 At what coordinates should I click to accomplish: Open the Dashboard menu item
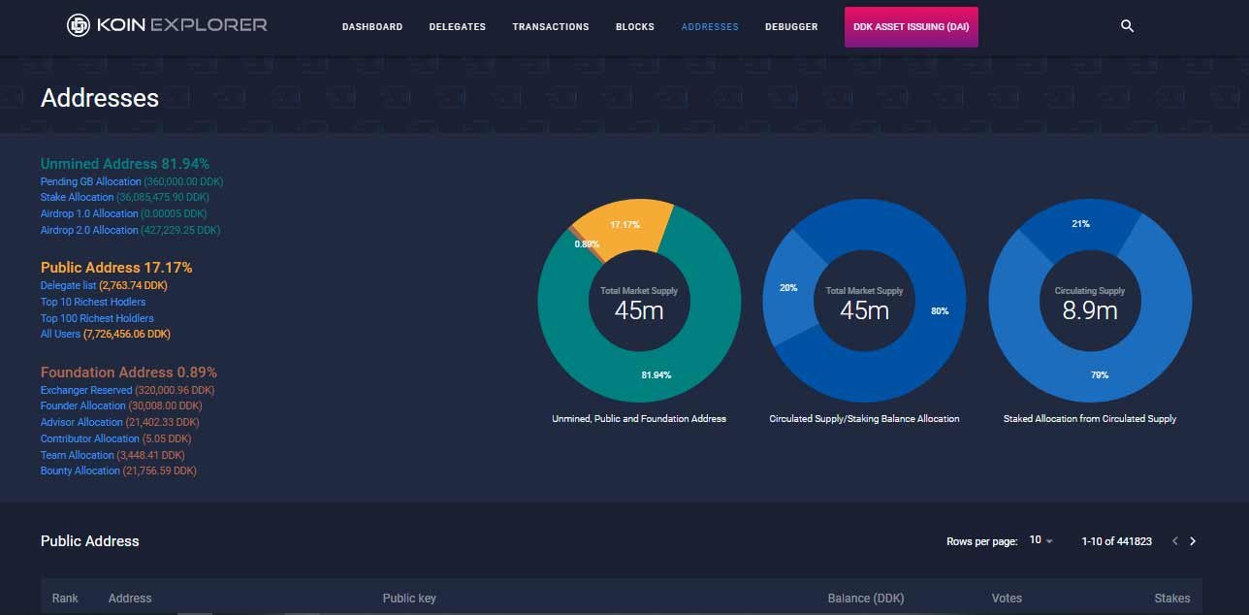tap(372, 27)
